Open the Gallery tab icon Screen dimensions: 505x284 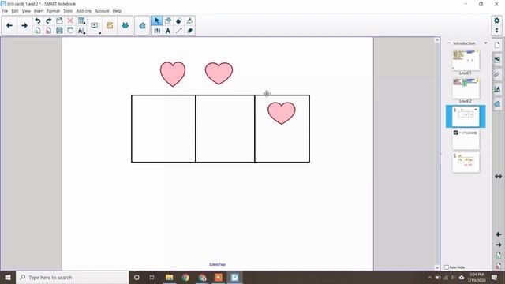[x=497, y=59]
